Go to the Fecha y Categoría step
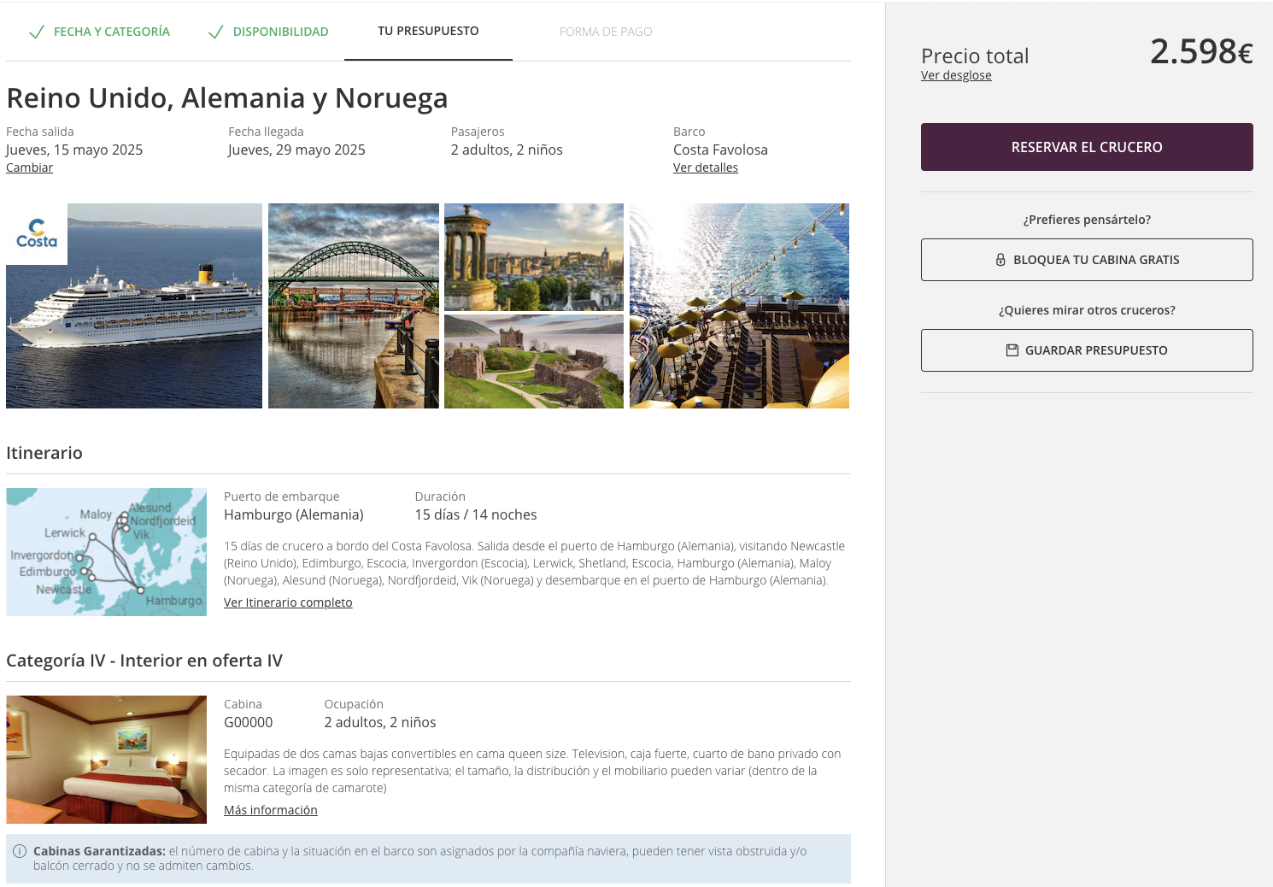Screen dimensions: 1273x887 112,32
